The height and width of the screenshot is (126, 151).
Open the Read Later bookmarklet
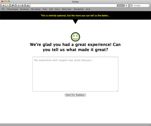(x=67, y=9)
